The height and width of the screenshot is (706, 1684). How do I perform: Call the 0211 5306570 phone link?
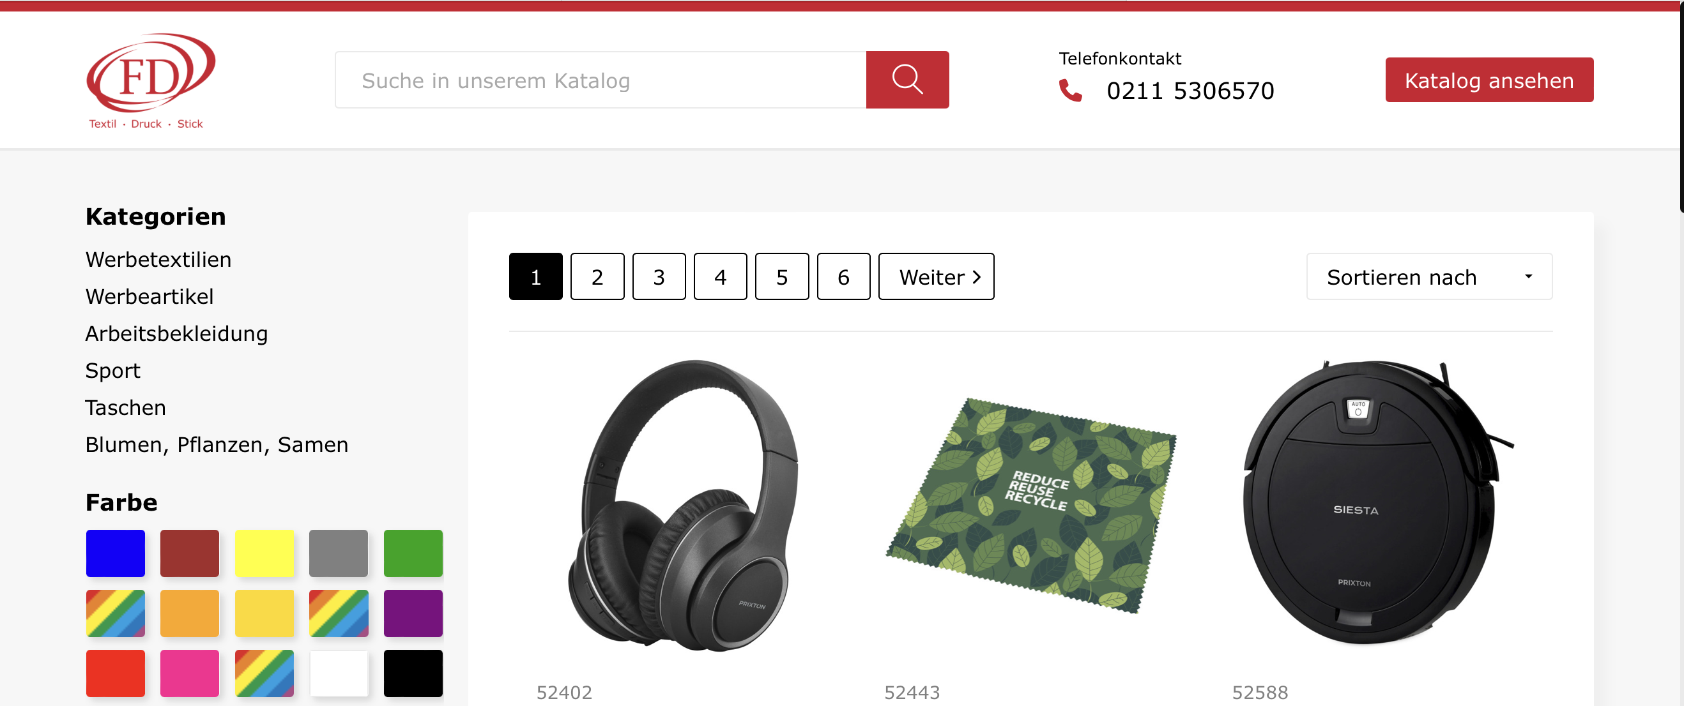pyautogui.click(x=1190, y=91)
